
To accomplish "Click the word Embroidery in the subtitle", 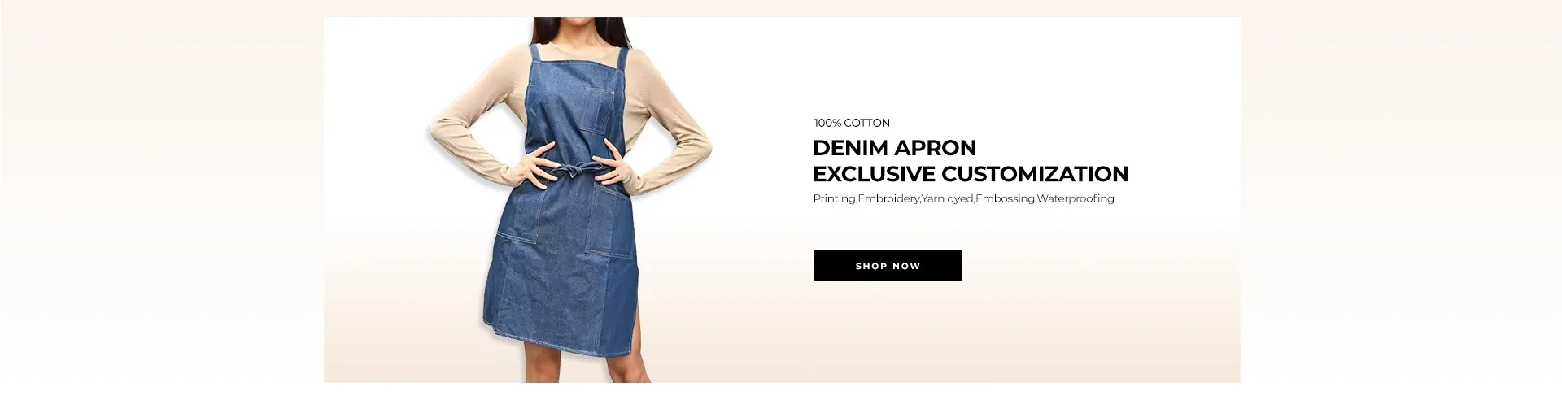I will coord(888,198).
